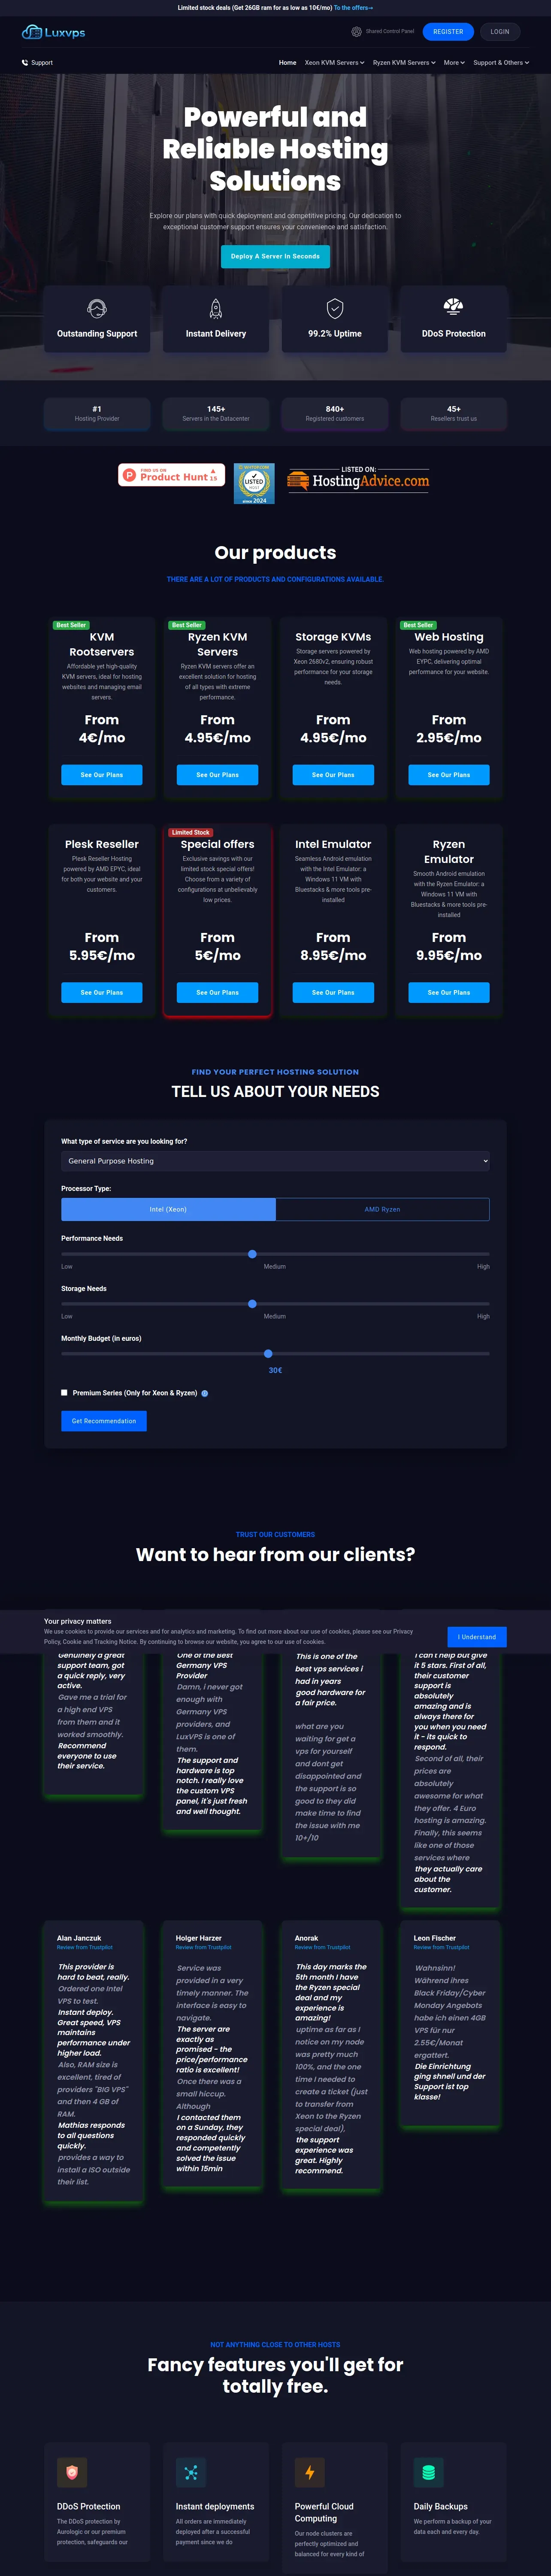Click the Outstanding Support headset icon

tap(97, 308)
